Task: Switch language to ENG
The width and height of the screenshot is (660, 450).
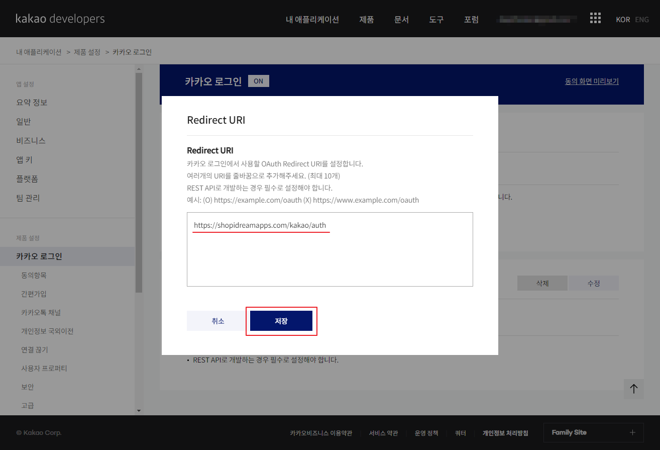Action: coord(642,20)
